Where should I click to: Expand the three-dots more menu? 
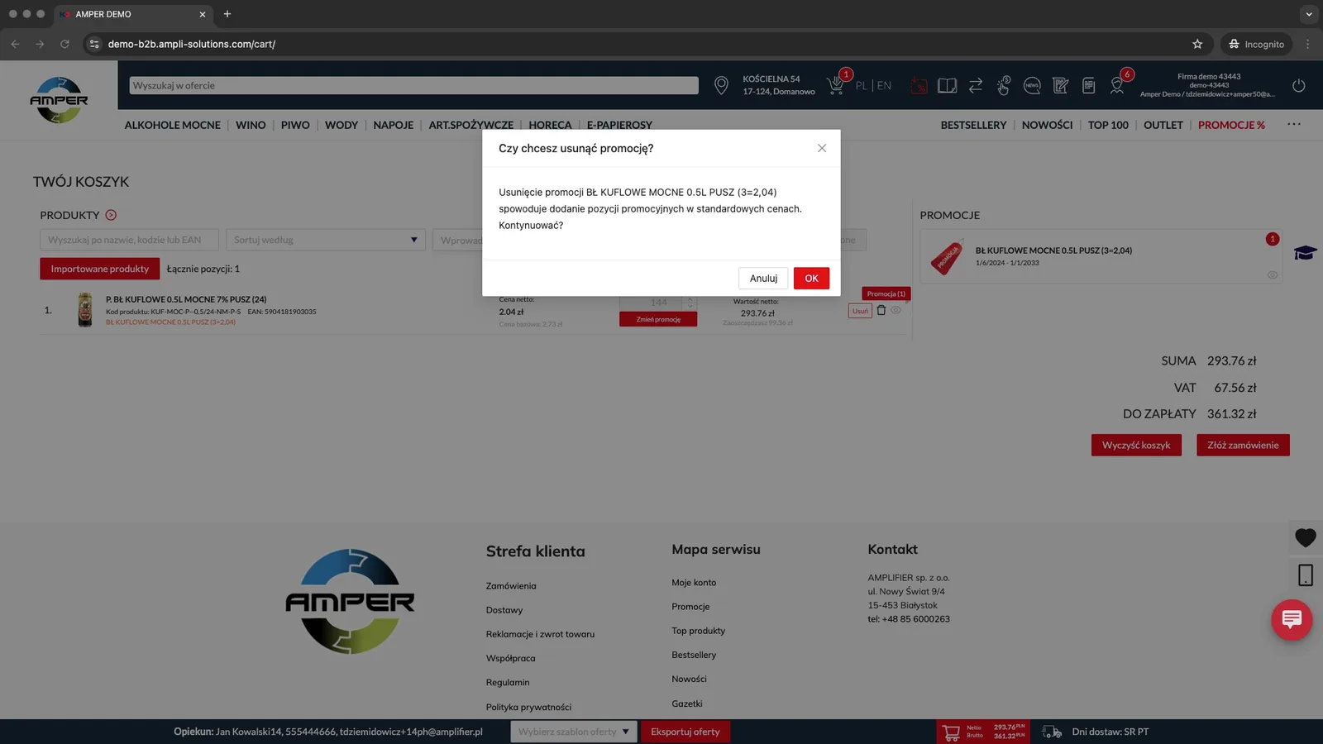pyautogui.click(x=1294, y=125)
